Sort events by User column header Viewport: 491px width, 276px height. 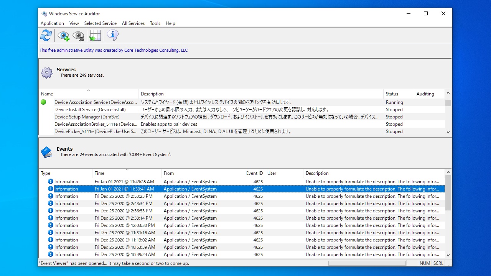pos(284,173)
